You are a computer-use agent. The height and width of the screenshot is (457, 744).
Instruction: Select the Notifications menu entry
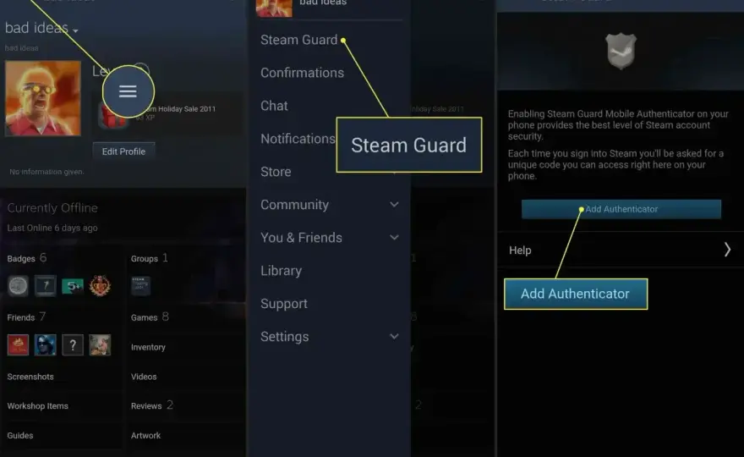click(298, 139)
